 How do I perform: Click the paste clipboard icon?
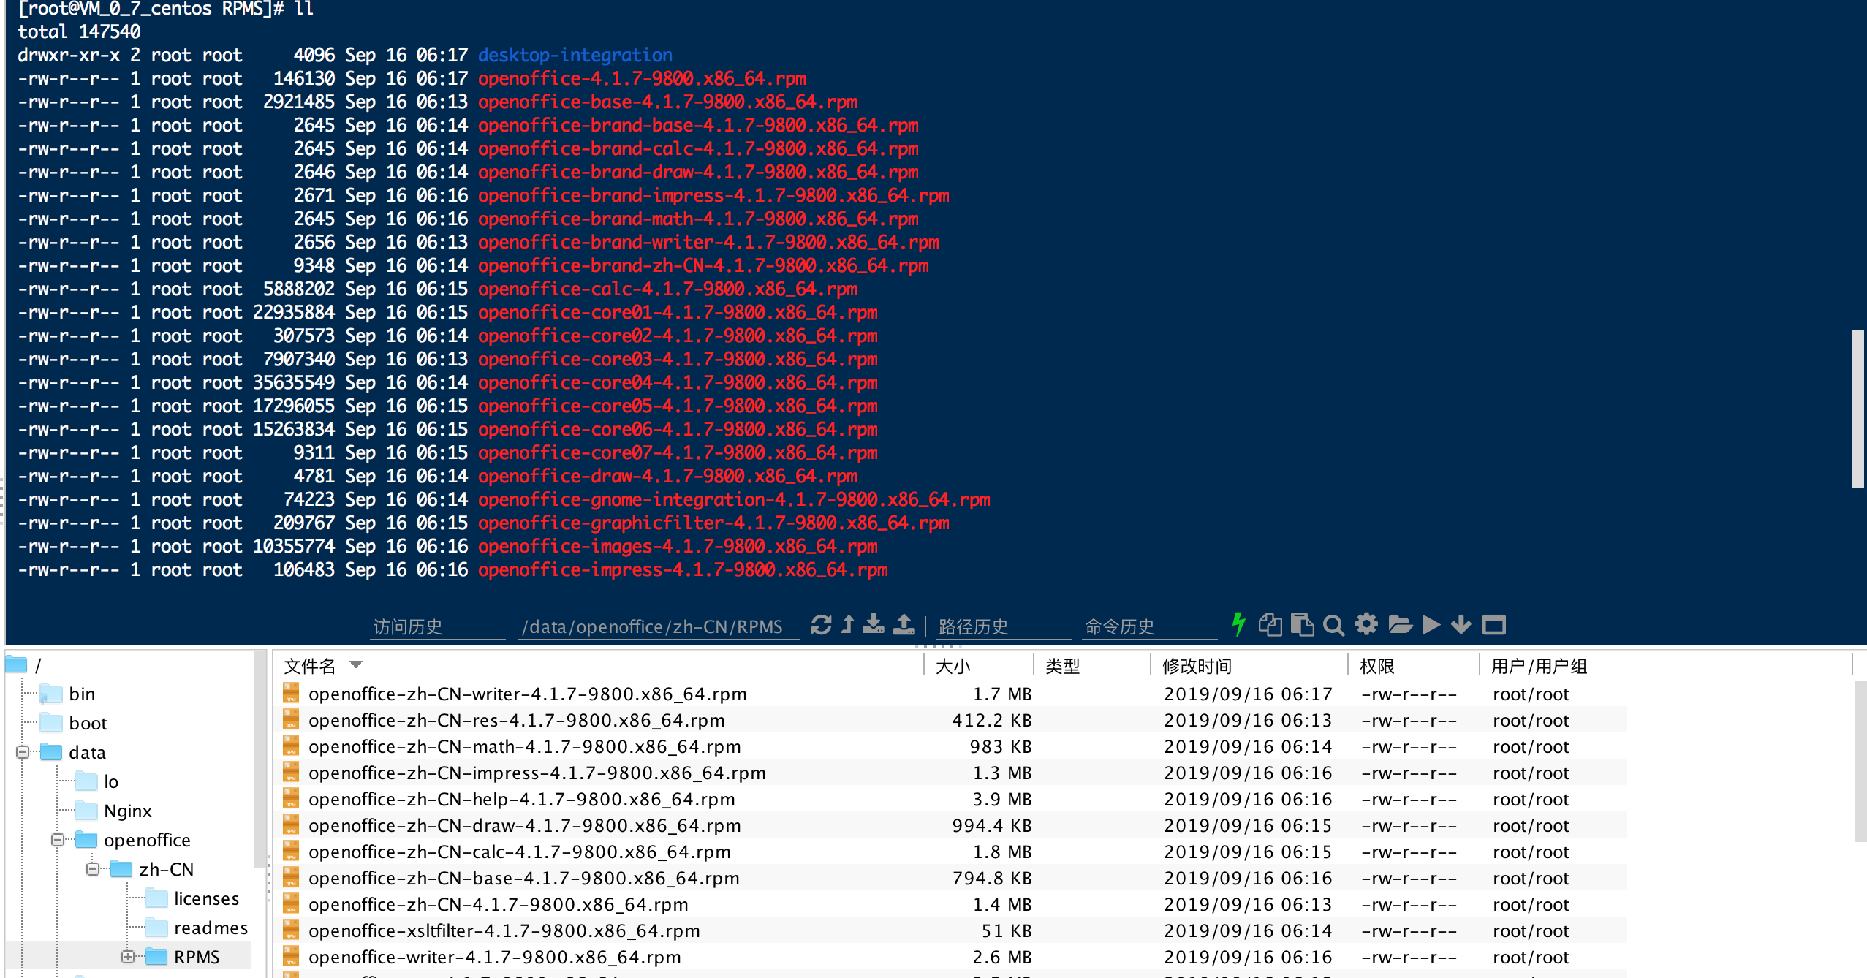coord(1302,625)
